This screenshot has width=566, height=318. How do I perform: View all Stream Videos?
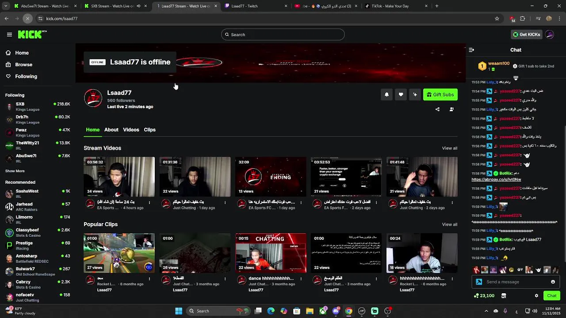tap(449, 148)
